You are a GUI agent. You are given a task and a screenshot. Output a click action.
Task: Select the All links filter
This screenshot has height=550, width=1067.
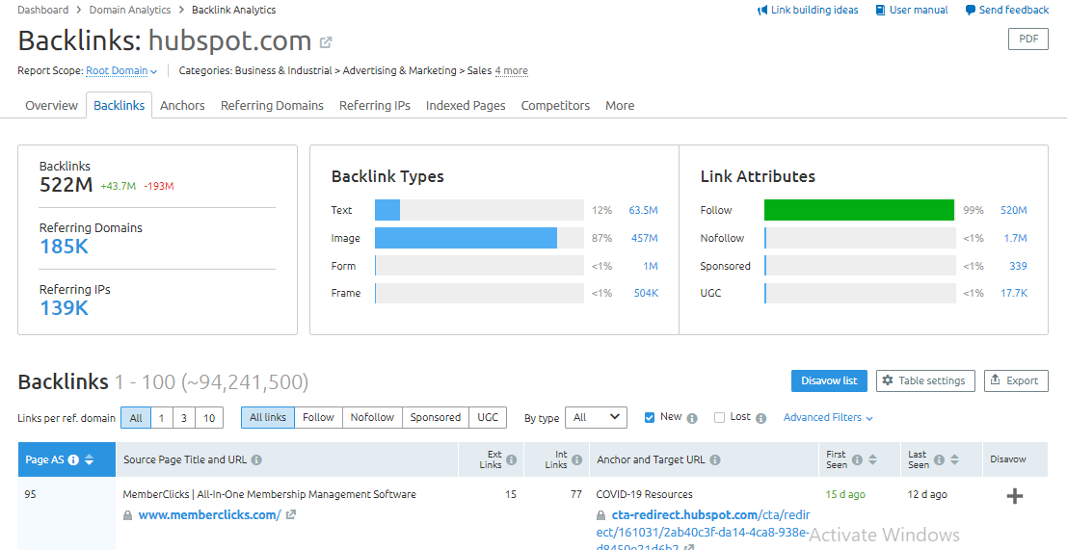click(268, 417)
